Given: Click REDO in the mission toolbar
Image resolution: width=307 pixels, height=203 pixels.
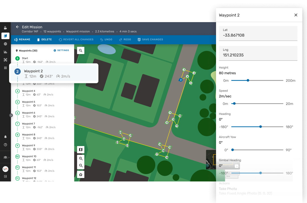Looking at the screenshot, I should pyautogui.click(x=125, y=39).
